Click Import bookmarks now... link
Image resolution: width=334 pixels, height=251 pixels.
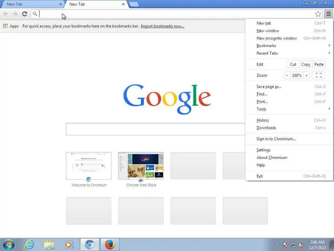[162, 26]
